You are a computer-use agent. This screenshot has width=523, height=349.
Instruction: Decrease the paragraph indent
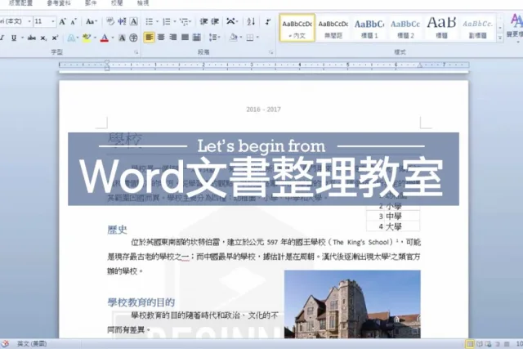[x=203, y=22]
